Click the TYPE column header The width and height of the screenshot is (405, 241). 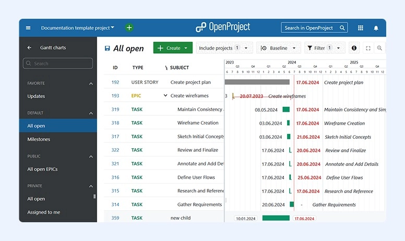pyautogui.click(x=138, y=68)
